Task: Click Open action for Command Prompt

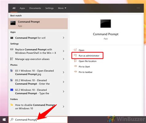Action: pos(81,50)
